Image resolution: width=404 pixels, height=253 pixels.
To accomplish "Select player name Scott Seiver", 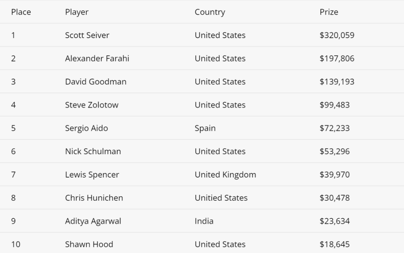I will [x=87, y=35].
